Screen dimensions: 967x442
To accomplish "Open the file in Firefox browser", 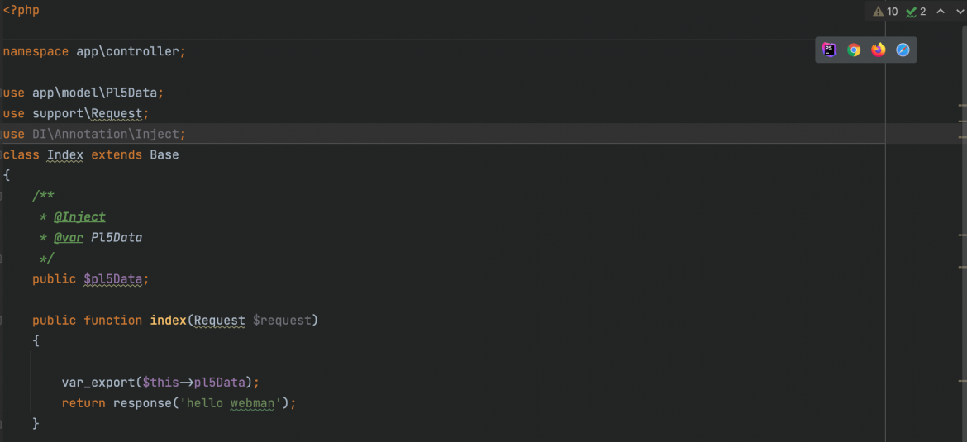I will point(879,50).
